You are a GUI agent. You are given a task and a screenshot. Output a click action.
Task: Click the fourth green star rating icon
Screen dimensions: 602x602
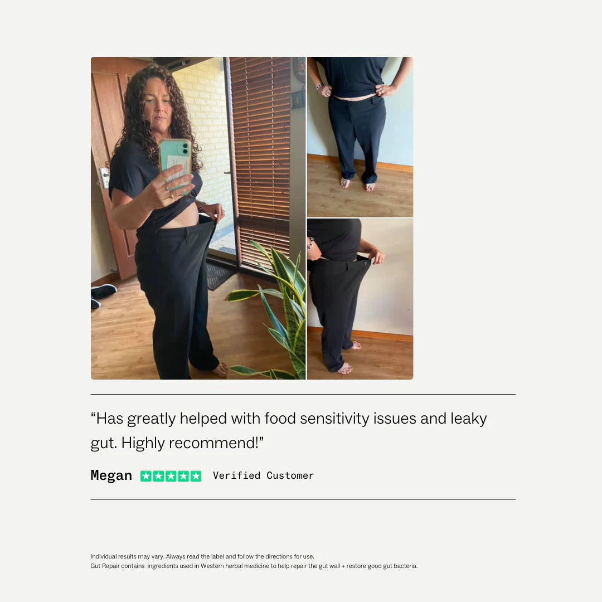183,476
